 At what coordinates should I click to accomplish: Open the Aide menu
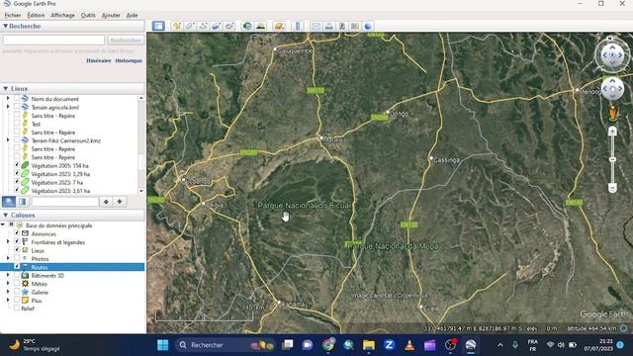(x=132, y=15)
